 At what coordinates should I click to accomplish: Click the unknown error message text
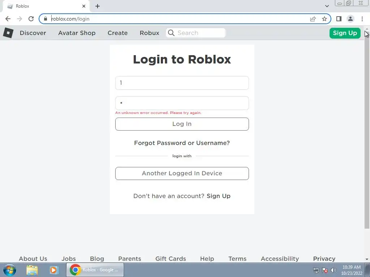pyautogui.click(x=158, y=113)
